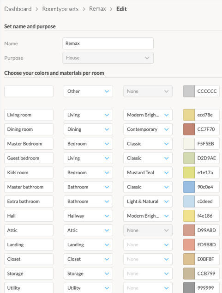Click the ecd78e color swatch
Image resolution: width=222 pixels, height=293 pixels.
click(189, 115)
